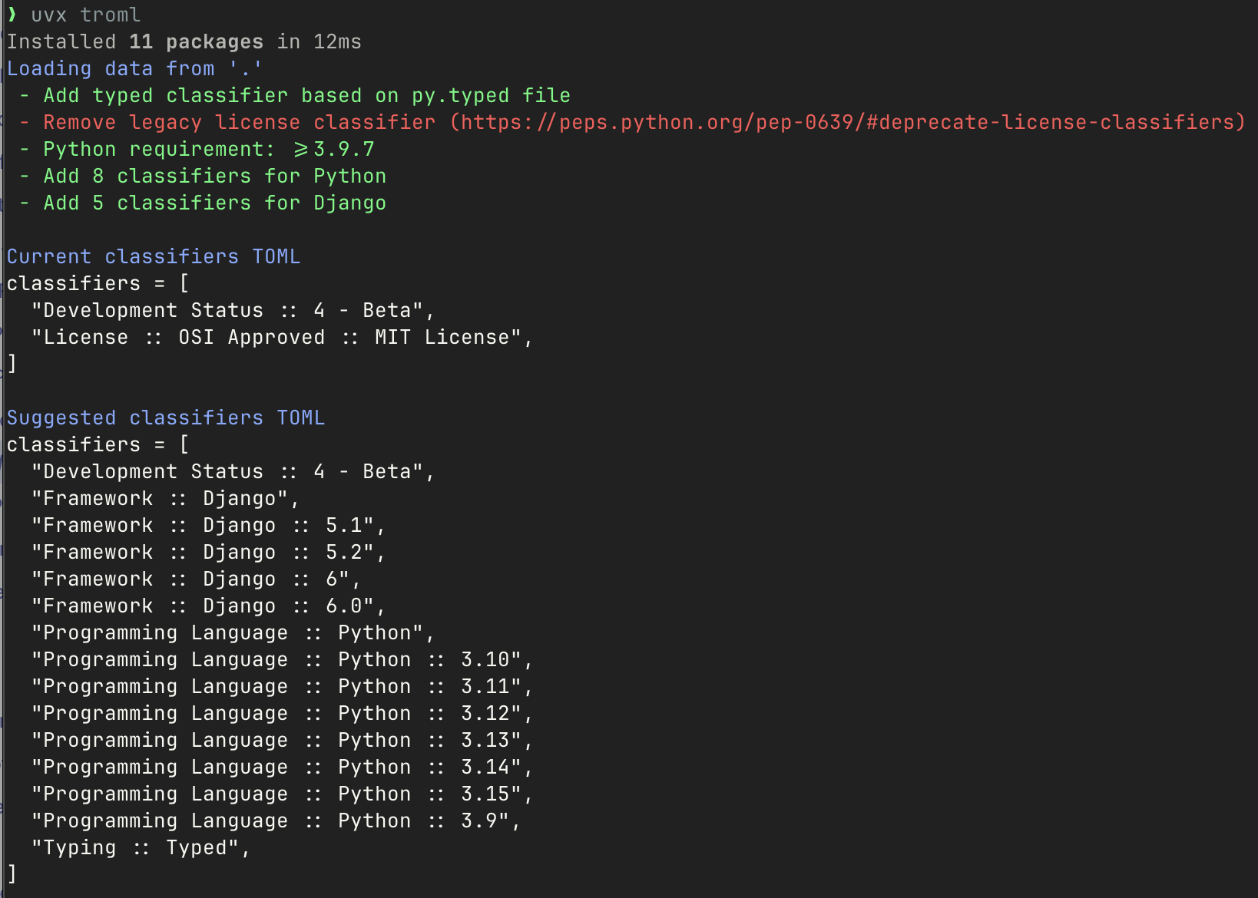Click the green prompt arrow icon

coord(12,15)
